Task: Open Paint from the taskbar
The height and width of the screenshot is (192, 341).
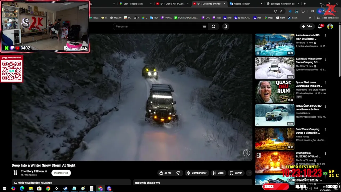Action: [83, 189]
